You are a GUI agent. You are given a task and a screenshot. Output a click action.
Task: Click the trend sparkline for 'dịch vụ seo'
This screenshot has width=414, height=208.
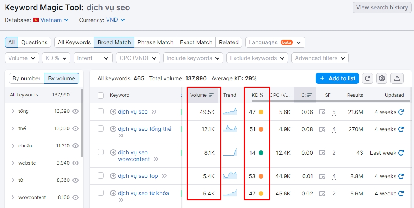pos(230,112)
